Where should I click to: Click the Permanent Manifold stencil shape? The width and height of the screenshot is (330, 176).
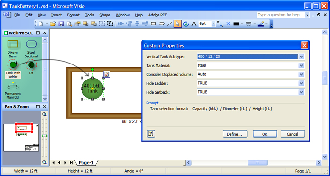13,90
